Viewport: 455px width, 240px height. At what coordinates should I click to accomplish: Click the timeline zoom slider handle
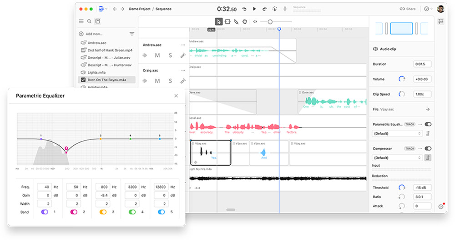tap(270, 21)
